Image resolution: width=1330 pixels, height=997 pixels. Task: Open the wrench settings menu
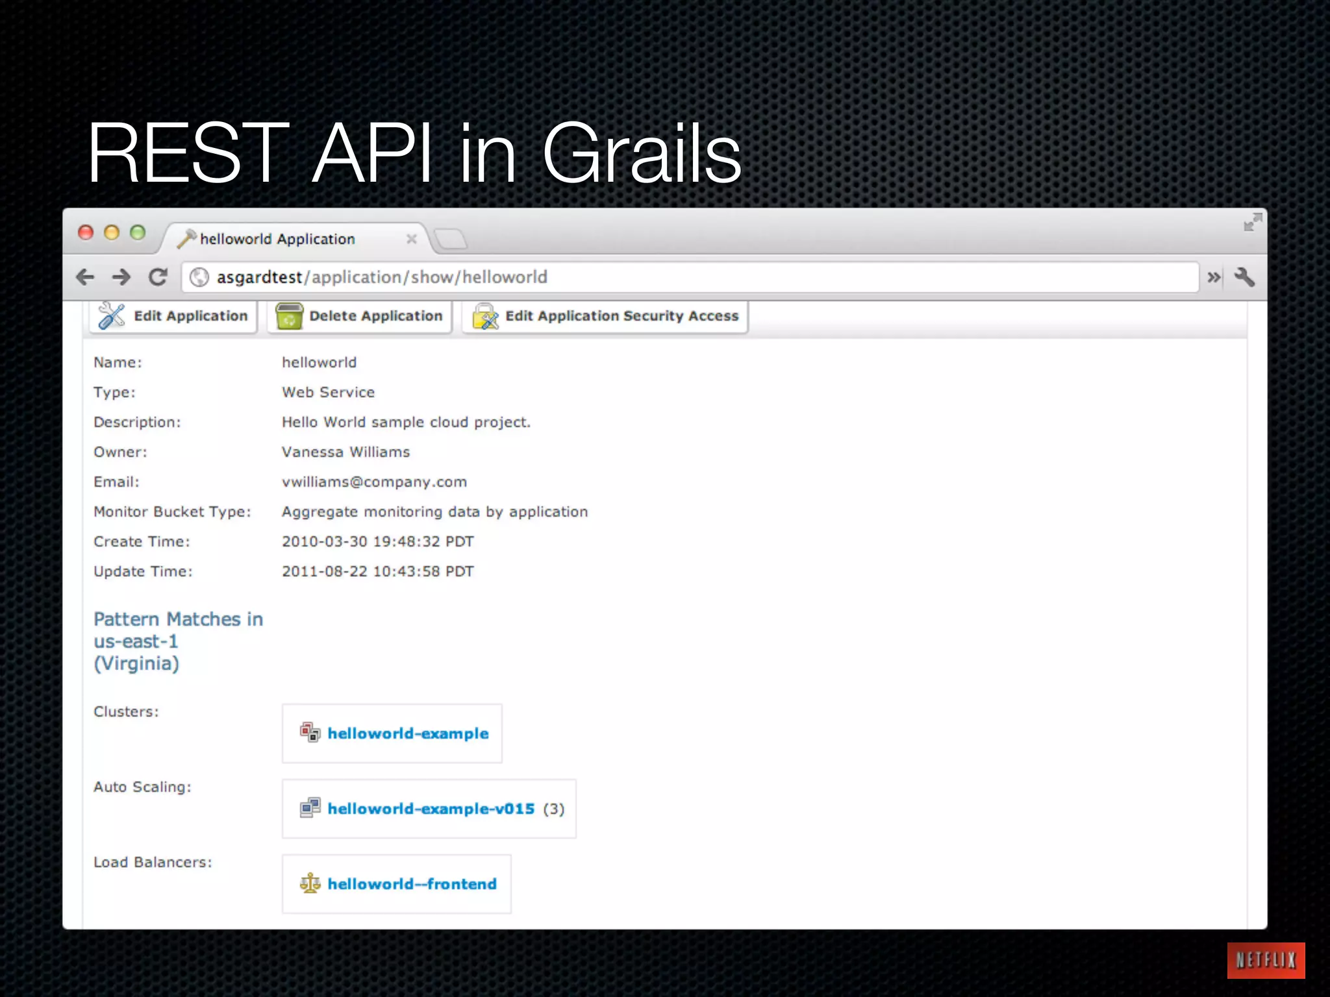pos(1244,278)
